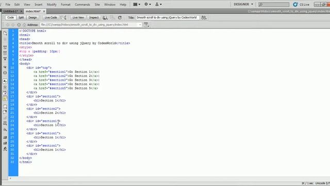Viewport: 330px width, 186px height.
Task: Open the Site menu
Action: point(97,5)
